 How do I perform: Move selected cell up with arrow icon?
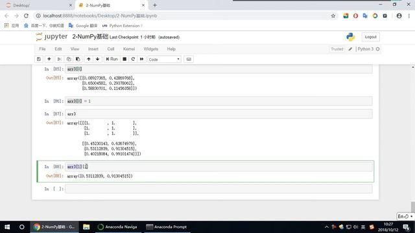[x=89, y=59]
